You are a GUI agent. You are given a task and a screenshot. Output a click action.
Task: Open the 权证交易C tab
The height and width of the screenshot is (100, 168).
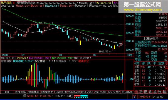[100, 92]
